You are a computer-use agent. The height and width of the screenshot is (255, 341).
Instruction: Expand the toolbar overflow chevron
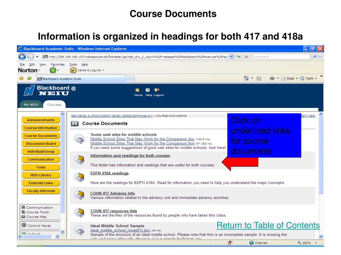pos(321,76)
